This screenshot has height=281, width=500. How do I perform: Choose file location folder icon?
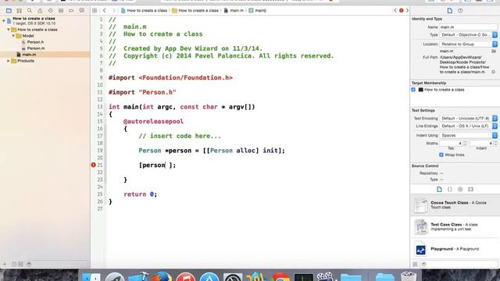click(x=494, y=51)
